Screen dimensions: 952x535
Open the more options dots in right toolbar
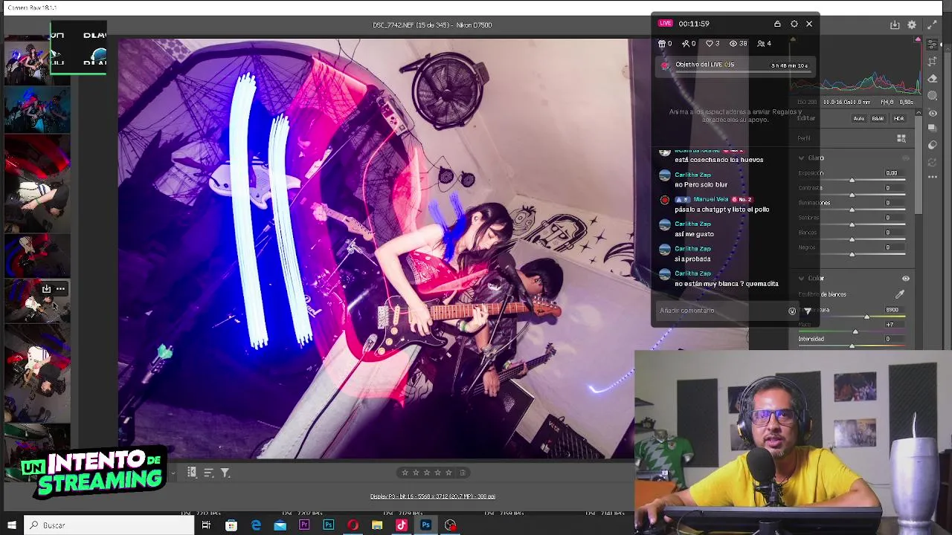tap(933, 177)
